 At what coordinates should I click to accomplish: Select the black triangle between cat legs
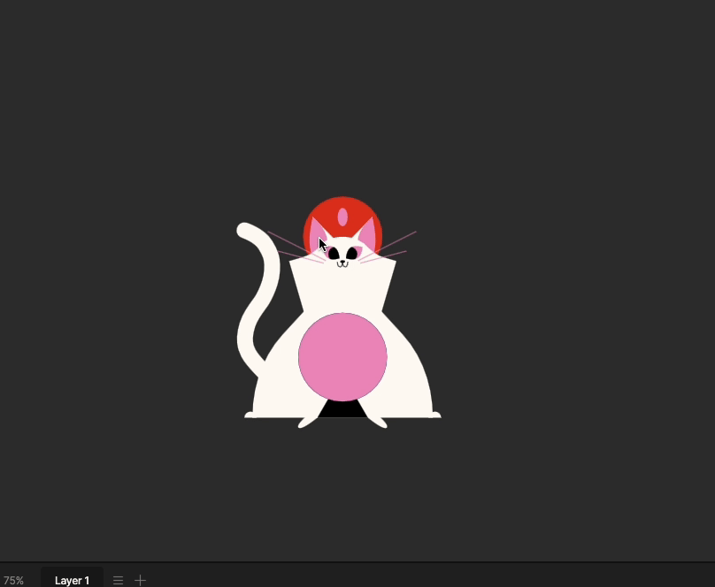pyautogui.click(x=342, y=410)
